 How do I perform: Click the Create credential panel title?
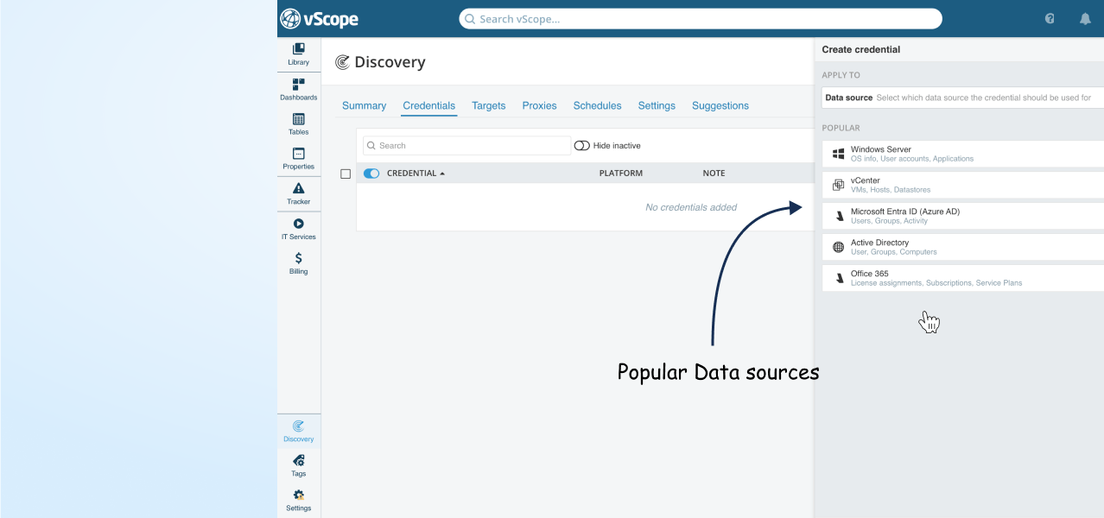point(860,49)
